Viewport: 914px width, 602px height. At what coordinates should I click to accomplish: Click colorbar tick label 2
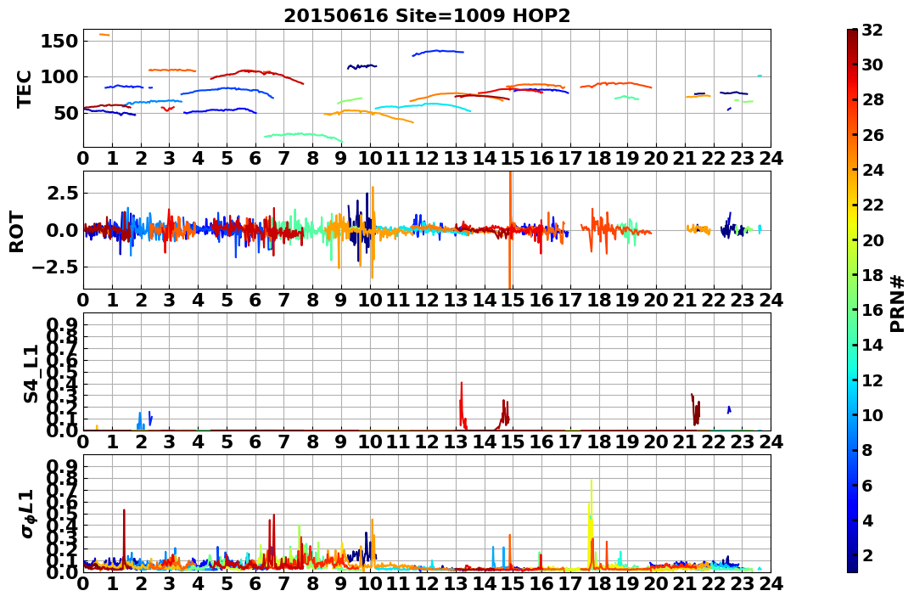[866, 554]
